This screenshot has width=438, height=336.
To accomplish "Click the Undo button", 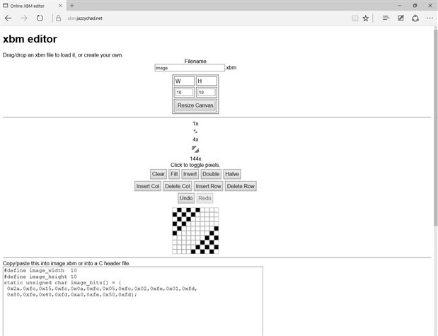I will pyautogui.click(x=186, y=198).
